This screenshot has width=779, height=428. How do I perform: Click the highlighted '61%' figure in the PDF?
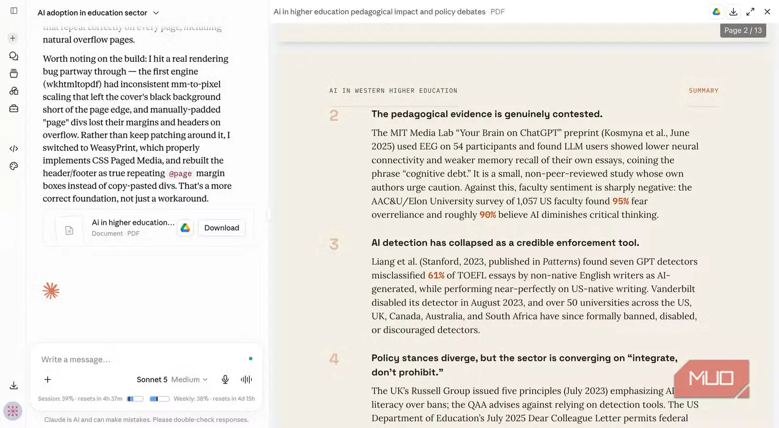[436, 275]
